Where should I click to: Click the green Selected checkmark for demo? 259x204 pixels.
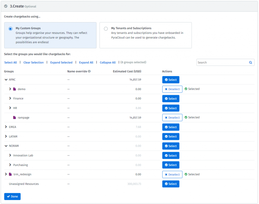[186, 89]
